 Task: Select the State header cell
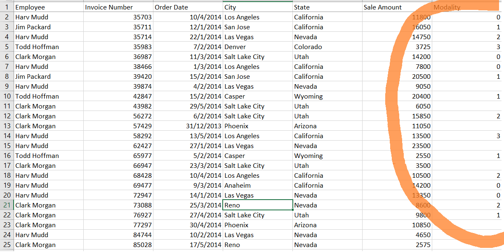[327, 7]
